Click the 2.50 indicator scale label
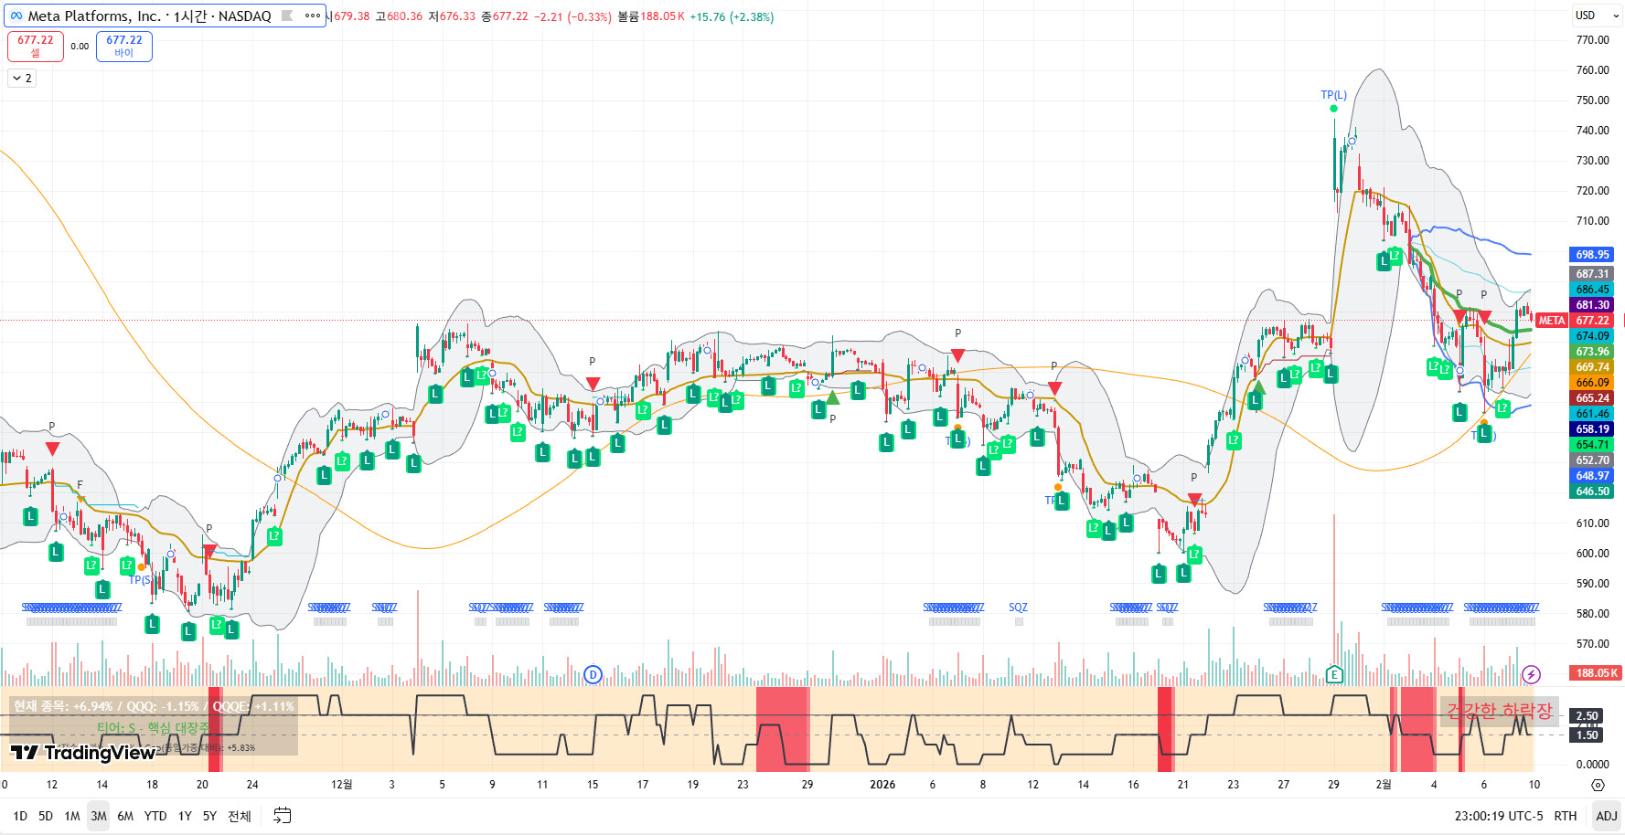This screenshot has height=835, width=1625. [1588, 716]
